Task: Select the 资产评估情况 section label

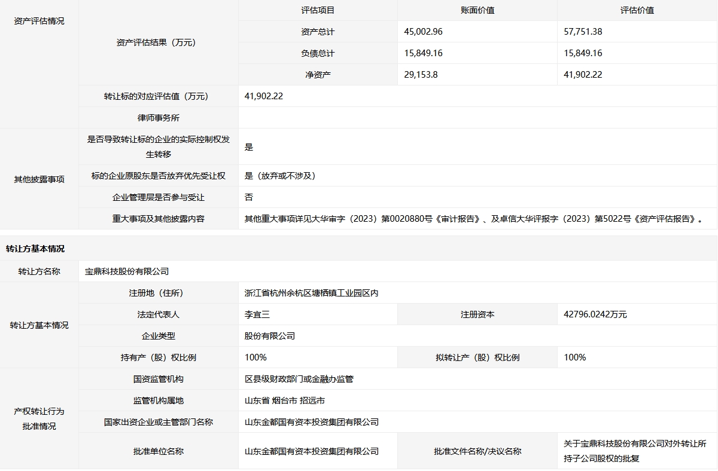Action: coord(39,21)
